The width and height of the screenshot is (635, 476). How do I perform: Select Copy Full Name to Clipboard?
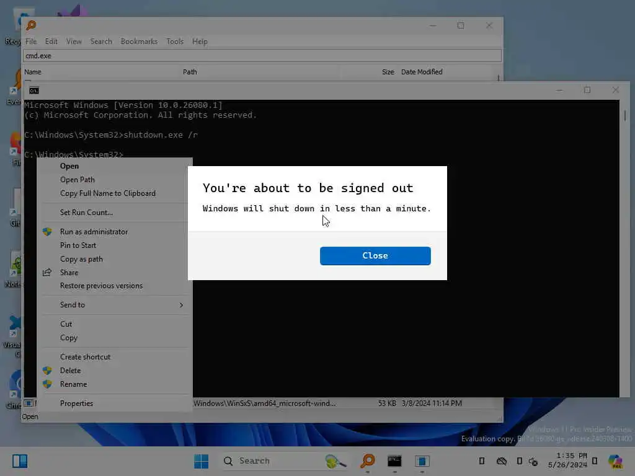(x=108, y=193)
